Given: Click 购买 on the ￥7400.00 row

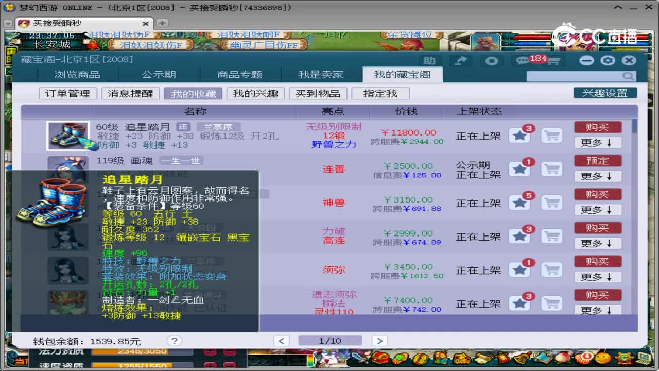Looking at the screenshot, I should 598,295.
